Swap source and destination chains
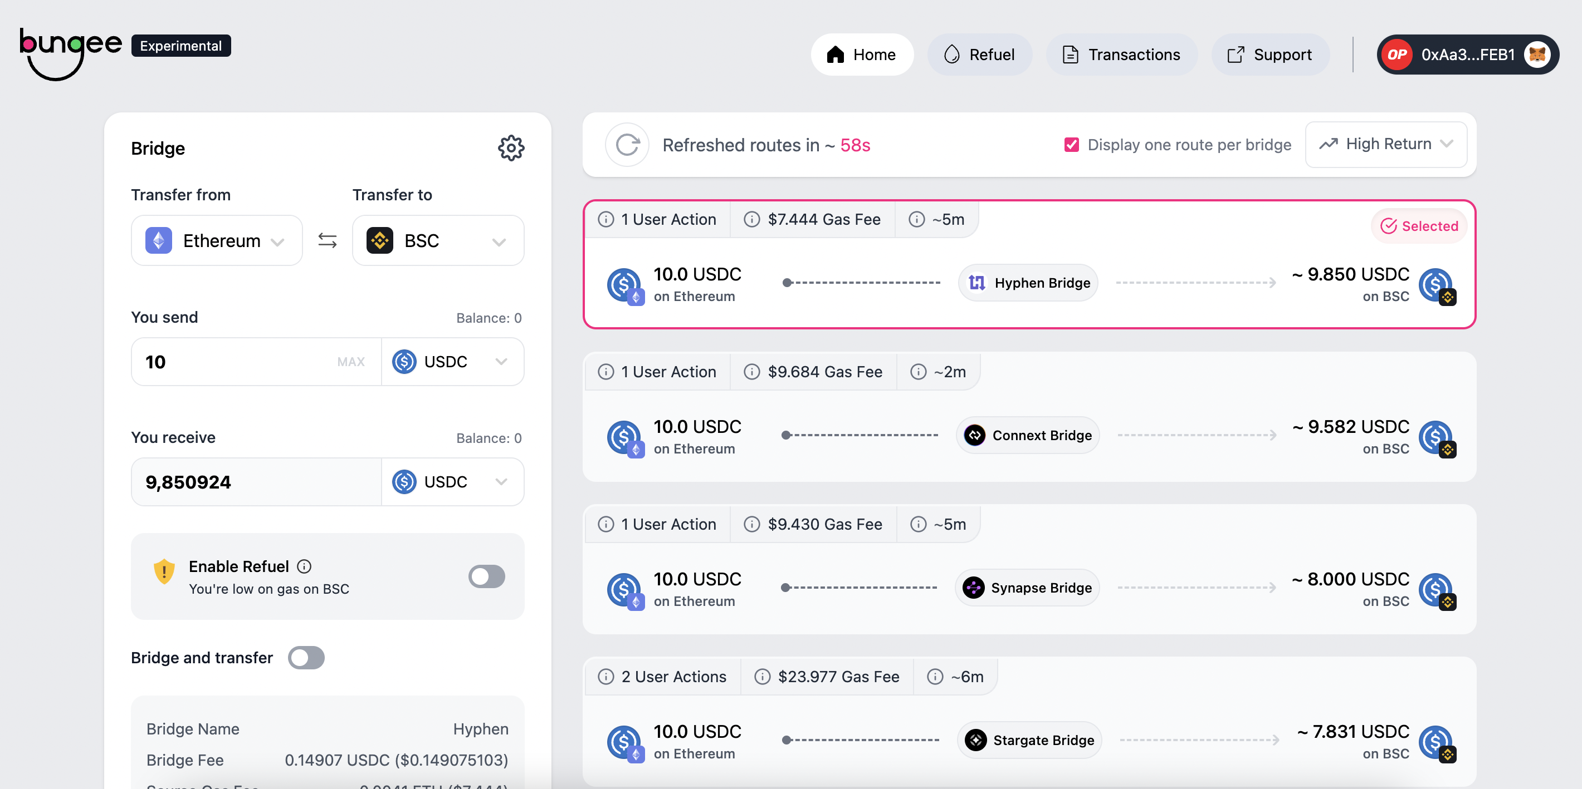 [x=328, y=240]
